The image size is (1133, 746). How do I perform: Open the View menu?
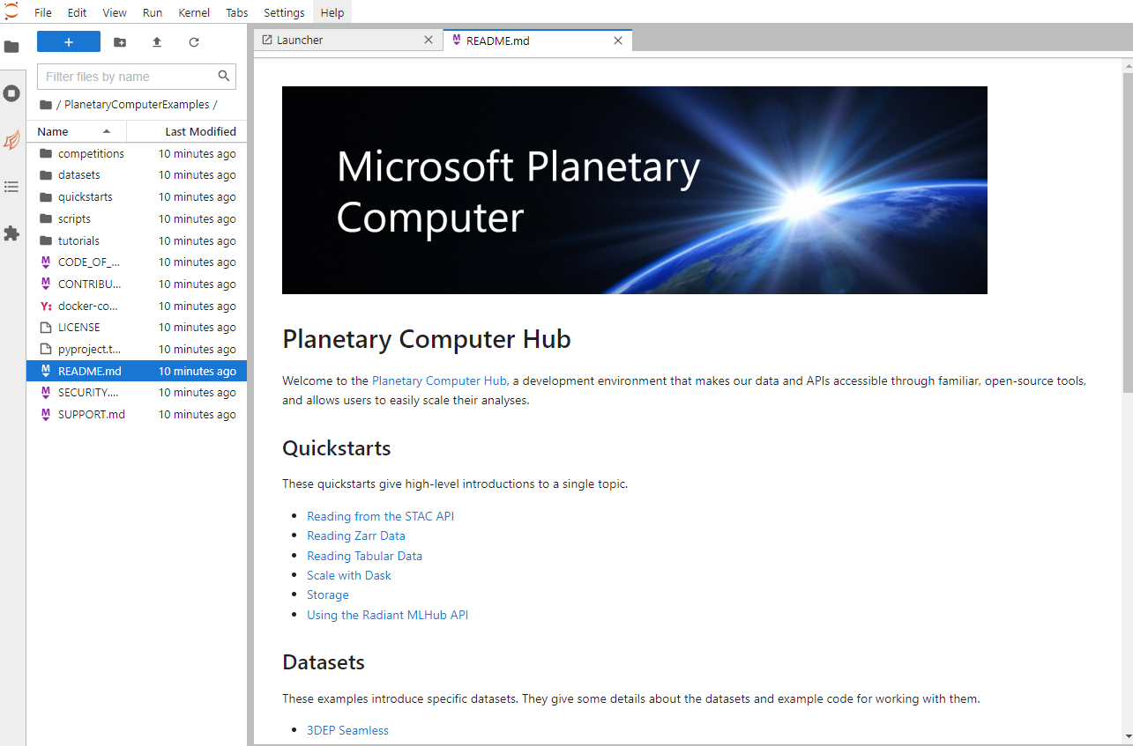(x=115, y=12)
